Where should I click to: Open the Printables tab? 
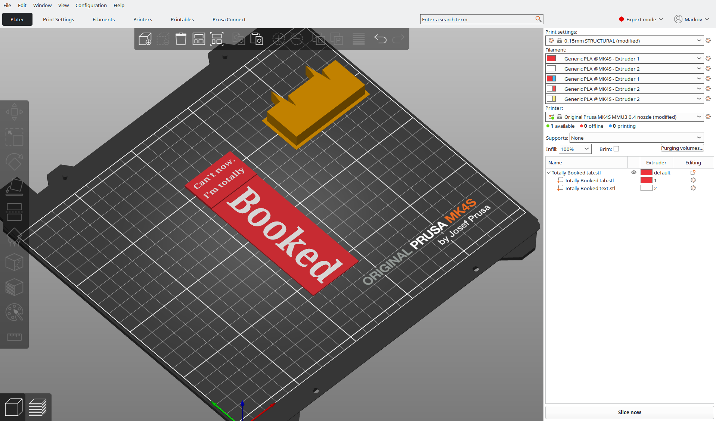tap(182, 19)
